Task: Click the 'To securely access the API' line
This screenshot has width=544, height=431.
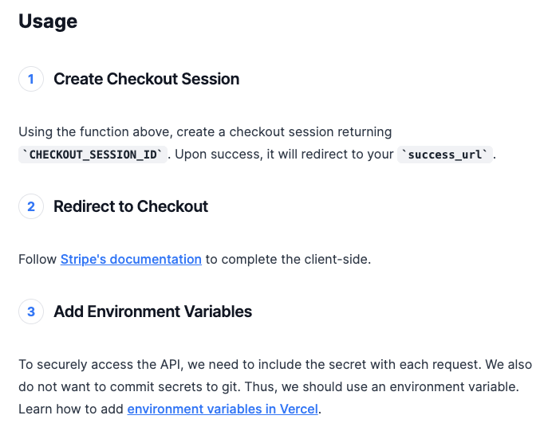Action: tap(275, 365)
